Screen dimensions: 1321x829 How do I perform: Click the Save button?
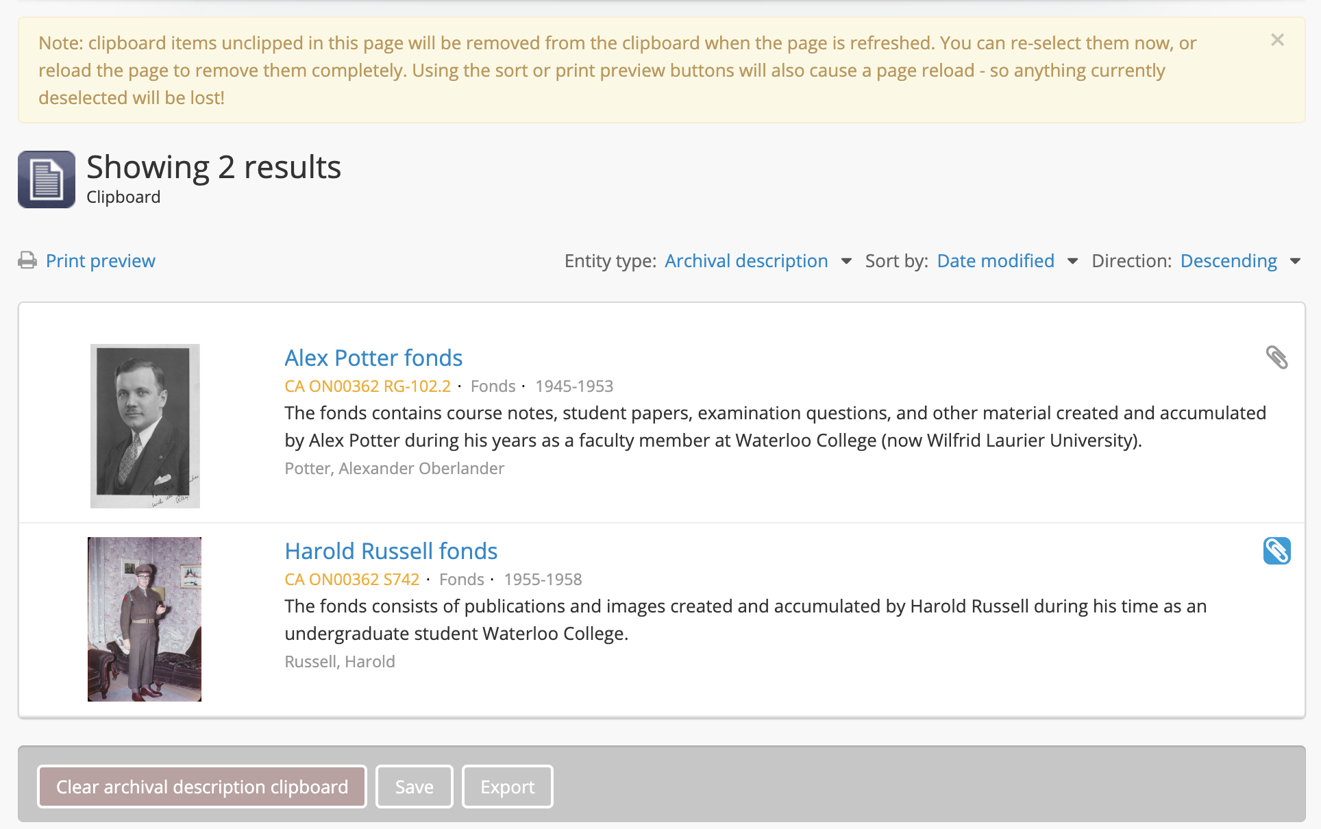(414, 787)
